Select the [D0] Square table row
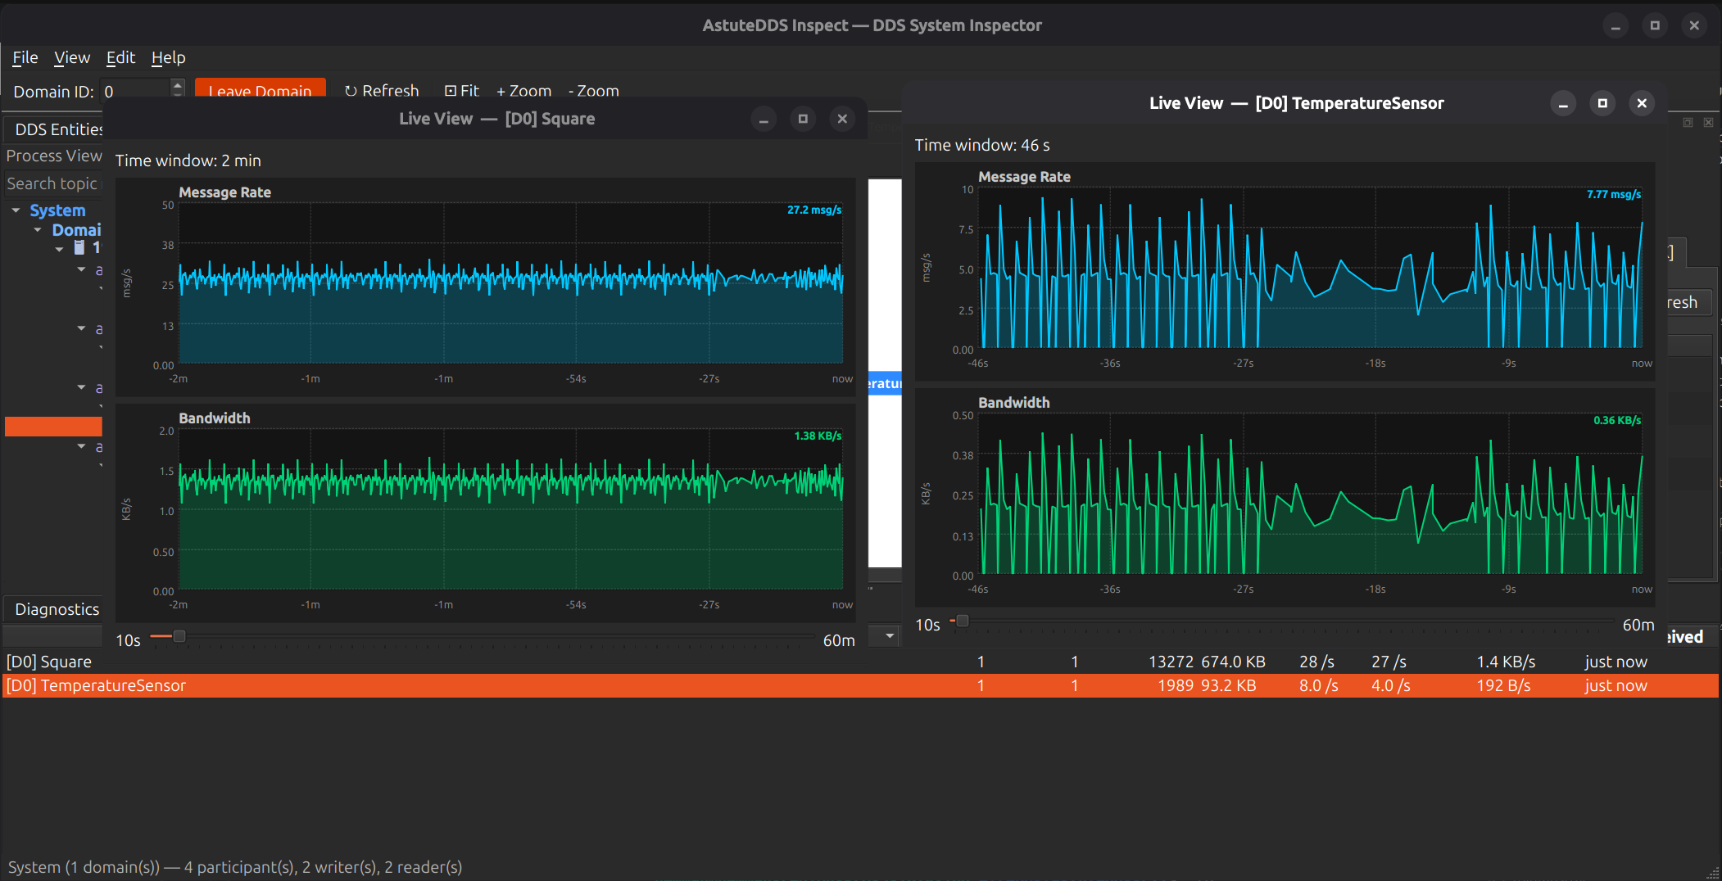1722x881 pixels. pyautogui.click(x=860, y=662)
